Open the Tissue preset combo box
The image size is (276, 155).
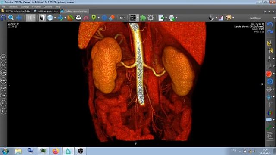click(262, 18)
